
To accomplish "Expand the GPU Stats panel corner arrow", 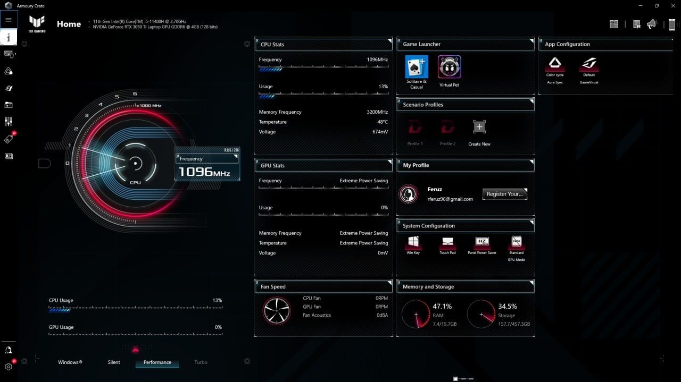I will point(389,162).
